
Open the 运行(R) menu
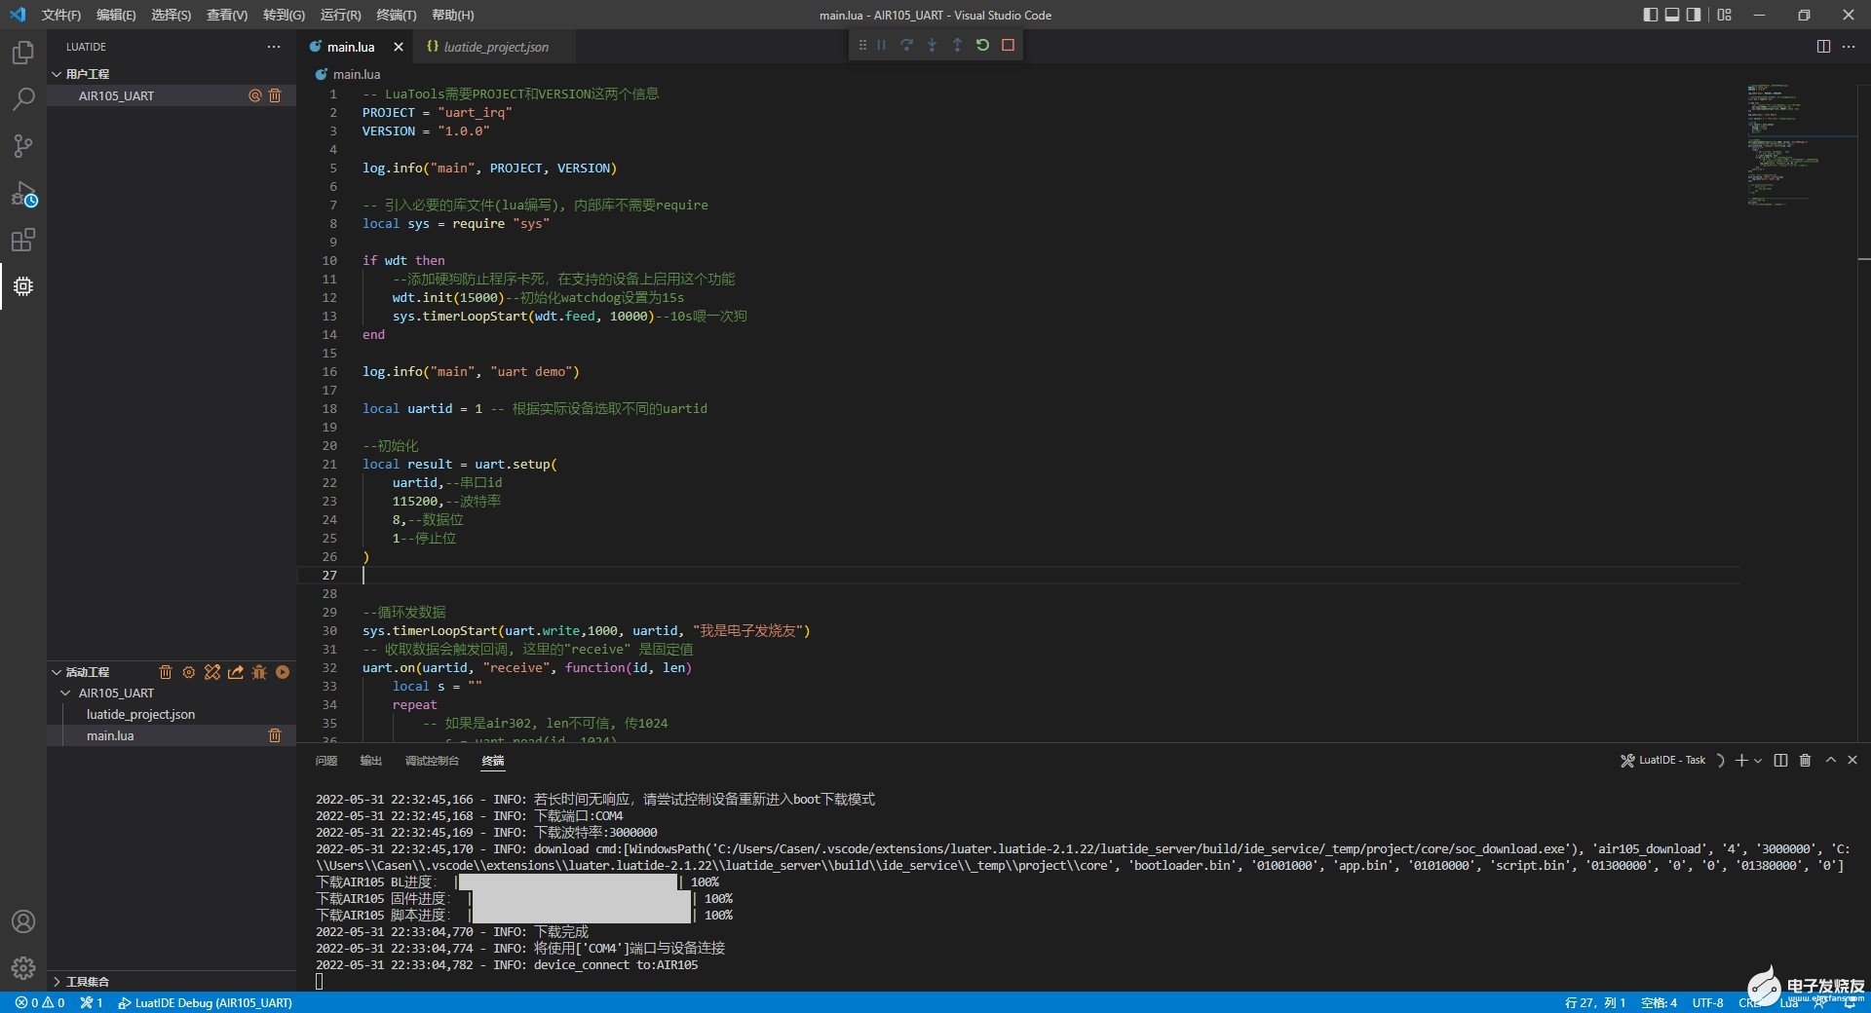coord(340,15)
